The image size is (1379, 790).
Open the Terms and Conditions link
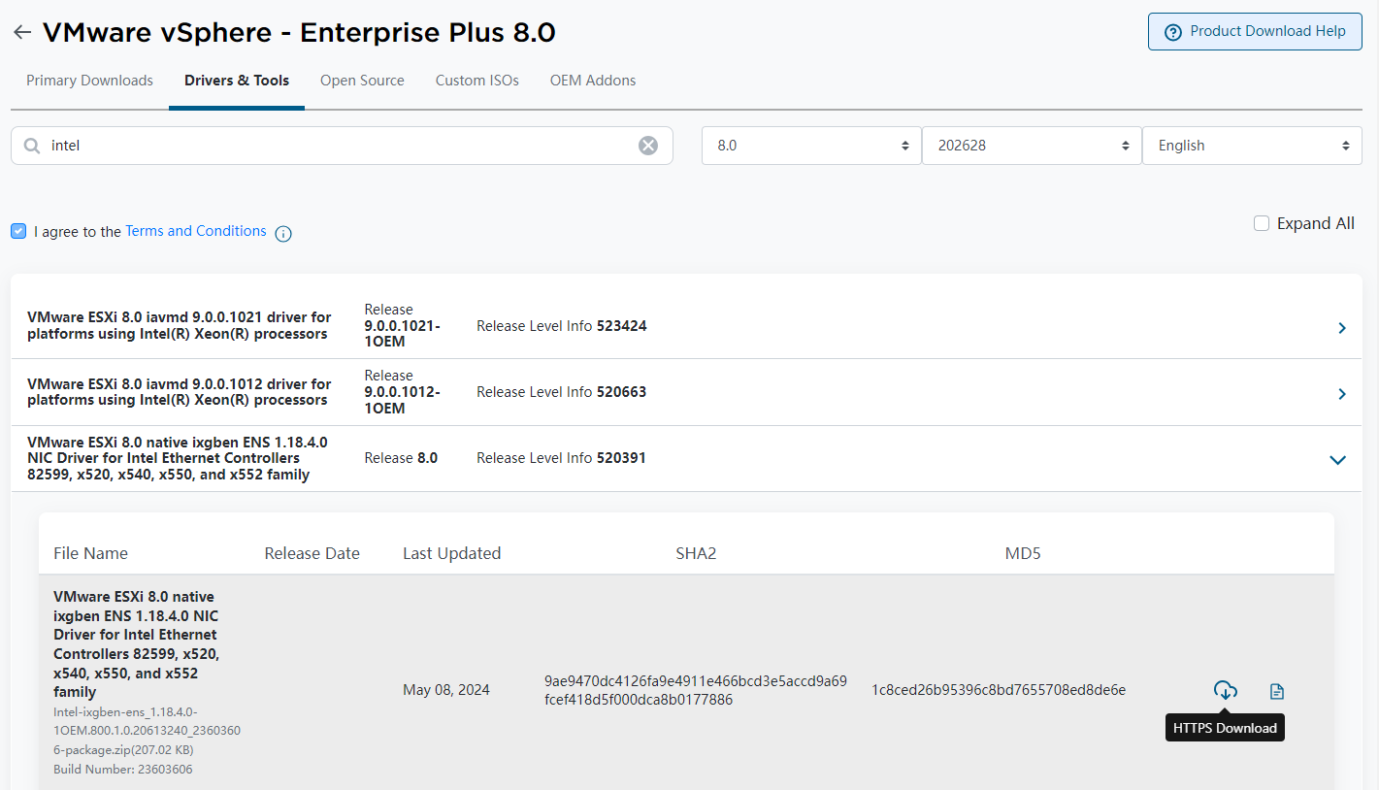196,231
